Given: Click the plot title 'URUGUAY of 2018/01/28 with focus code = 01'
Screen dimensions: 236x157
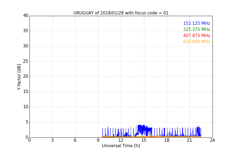Looking at the screenshot, I should [121, 13].
